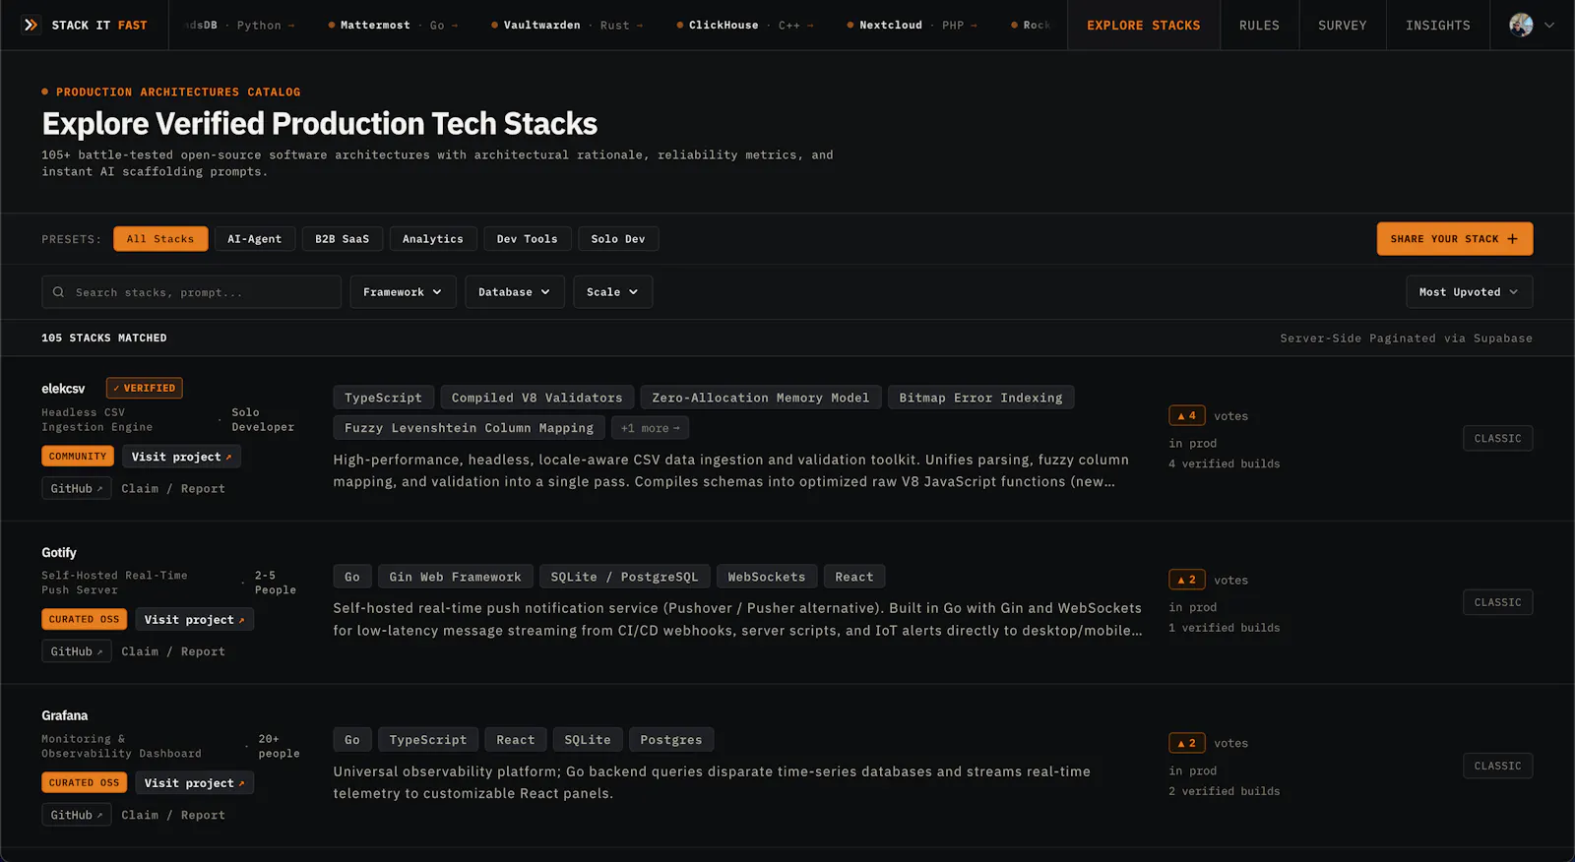Select the Analytics preset
Image resolution: width=1575 pixels, height=862 pixels.
coord(433,239)
